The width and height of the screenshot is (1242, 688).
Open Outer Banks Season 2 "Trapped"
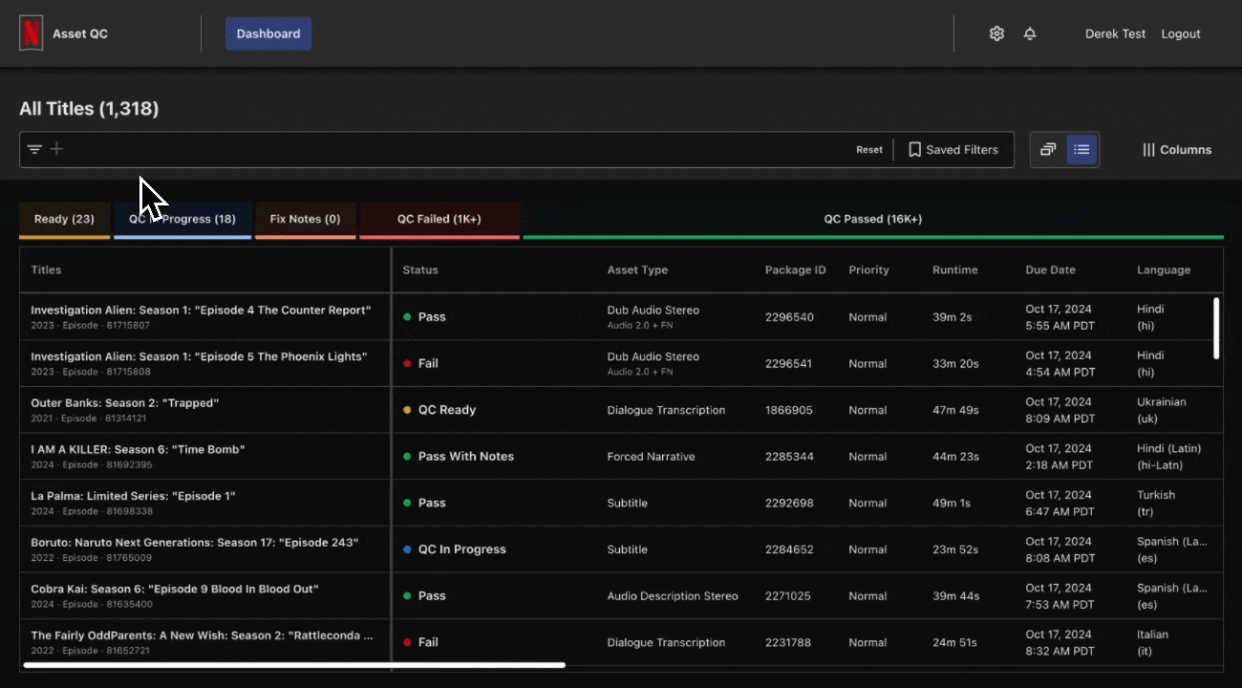(125, 403)
